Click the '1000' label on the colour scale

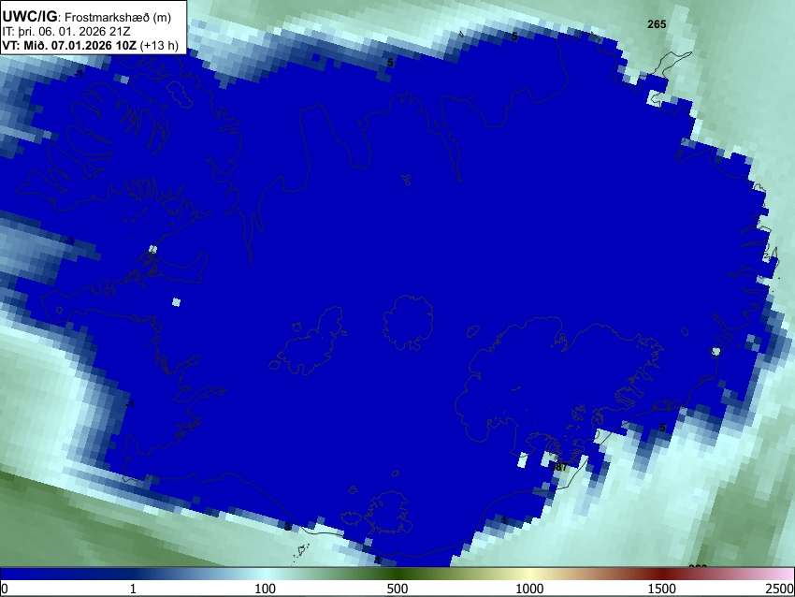(529, 589)
